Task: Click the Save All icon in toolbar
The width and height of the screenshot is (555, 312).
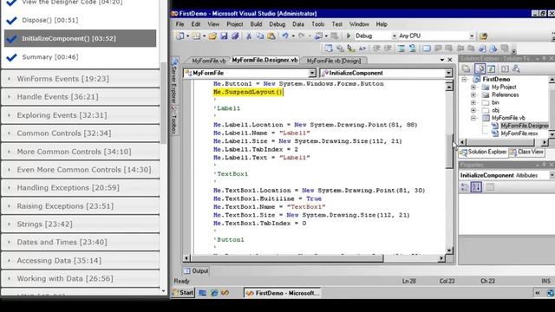Action: (x=235, y=36)
